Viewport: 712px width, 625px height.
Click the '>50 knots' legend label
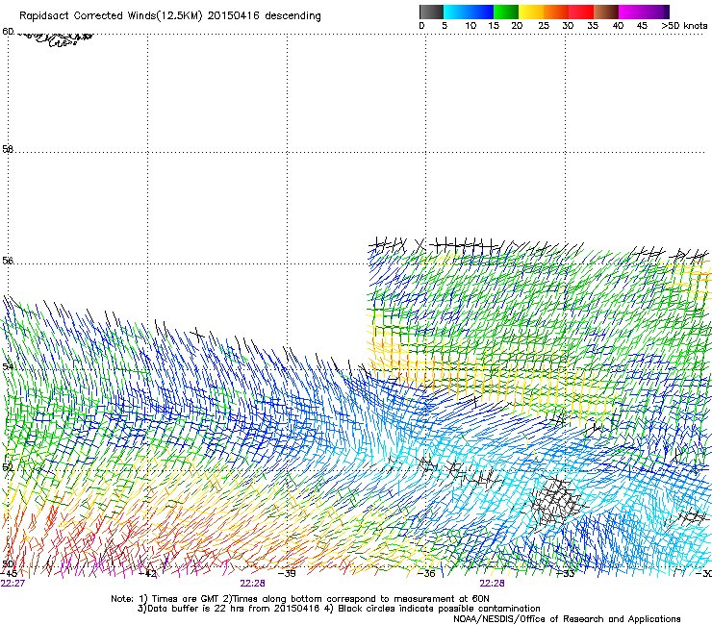click(684, 26)
